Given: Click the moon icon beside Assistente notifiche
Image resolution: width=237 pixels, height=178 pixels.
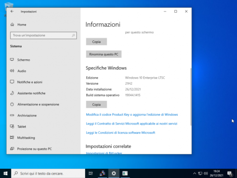Looking at the screenshot, I should pos(12,93).
